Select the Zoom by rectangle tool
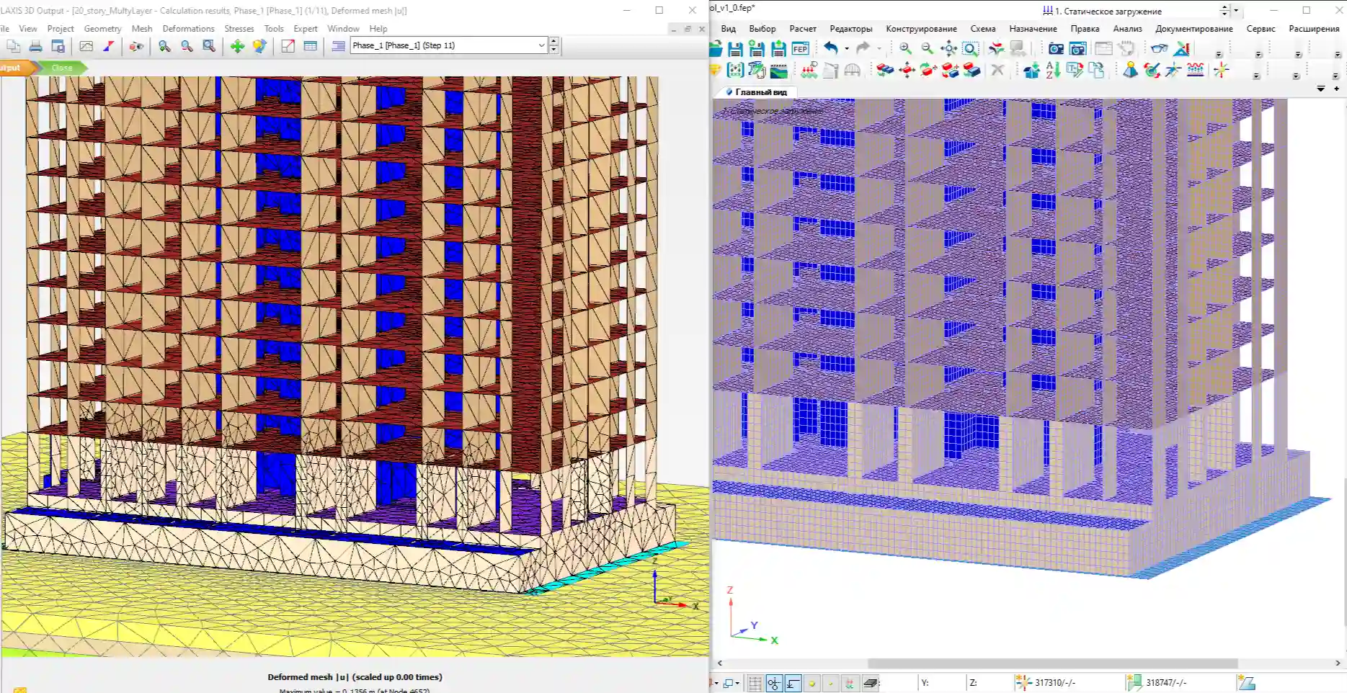Screen dimensions: 1347x693 [x=208, y=46]
